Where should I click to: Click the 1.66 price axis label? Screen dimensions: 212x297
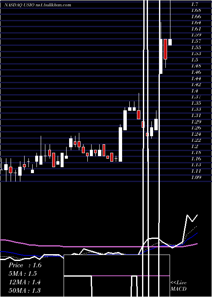tap(196, 17)
